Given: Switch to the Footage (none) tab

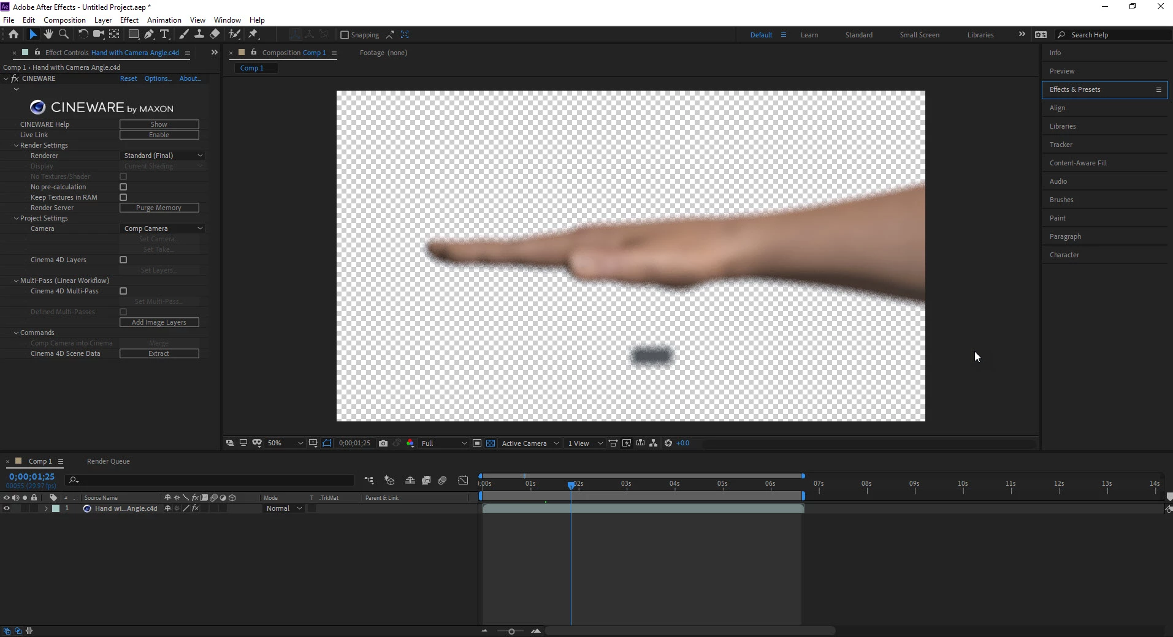Looking at the screenshot, I should click(x=383, y=53).
